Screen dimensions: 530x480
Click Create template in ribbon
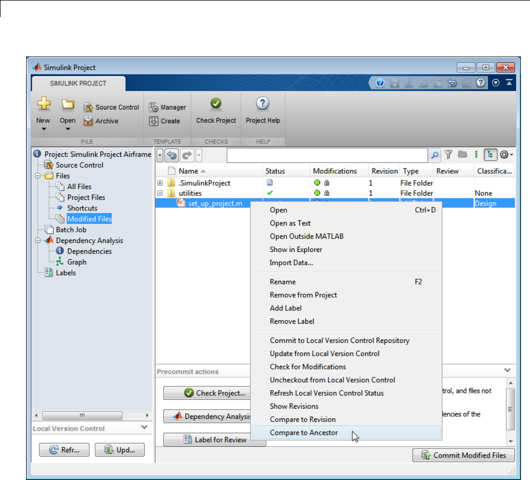tap(164, 121)
